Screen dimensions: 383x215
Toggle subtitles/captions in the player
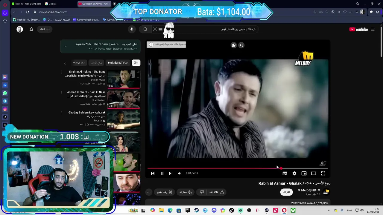(285, 173)
